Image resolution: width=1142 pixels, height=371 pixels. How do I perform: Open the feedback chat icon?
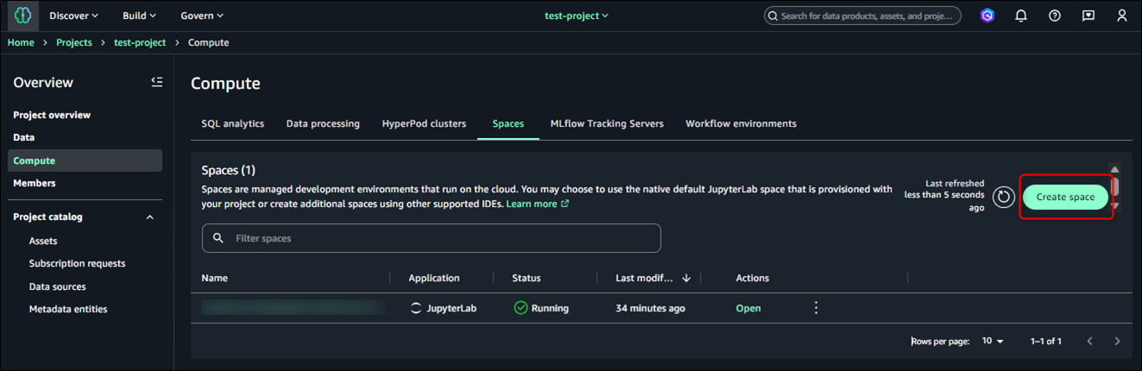(1088, 16)
